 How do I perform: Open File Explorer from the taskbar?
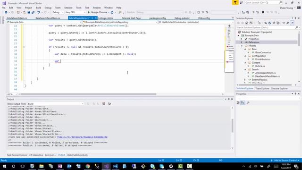click(42, 166)
